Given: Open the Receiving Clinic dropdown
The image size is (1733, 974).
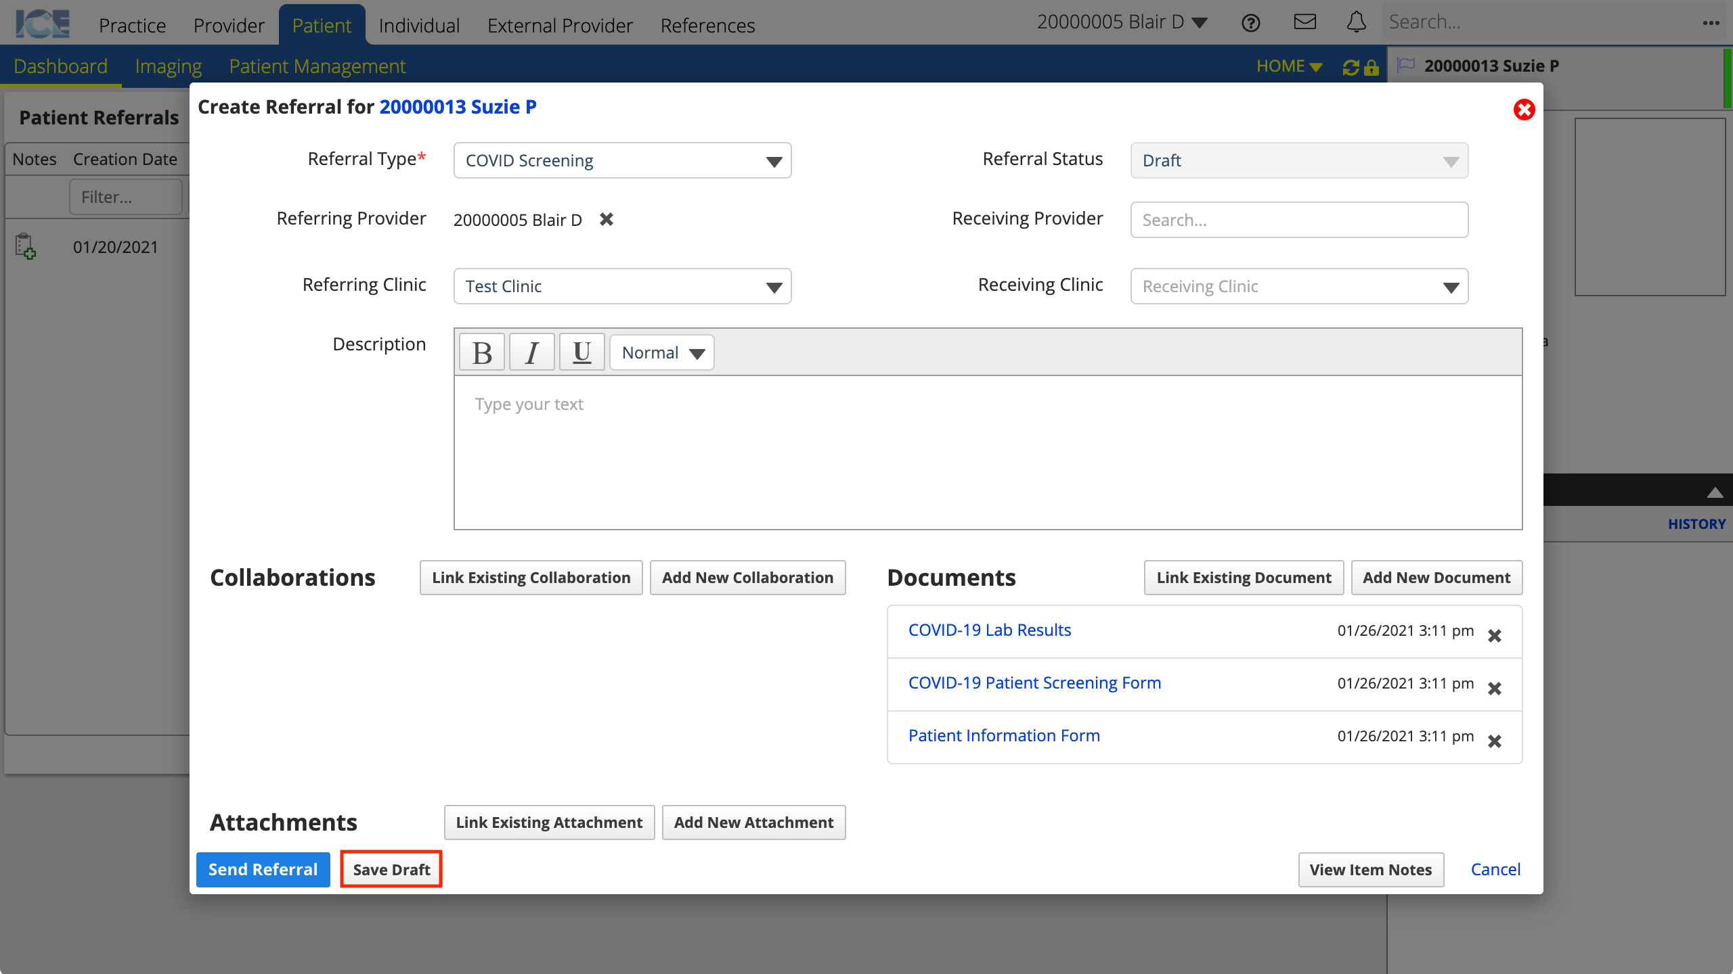Looking at the screenshot, I should 1299,286.
